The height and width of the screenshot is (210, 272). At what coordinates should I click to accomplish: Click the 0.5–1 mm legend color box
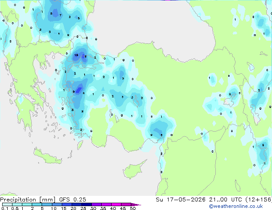tap(17, 204)
